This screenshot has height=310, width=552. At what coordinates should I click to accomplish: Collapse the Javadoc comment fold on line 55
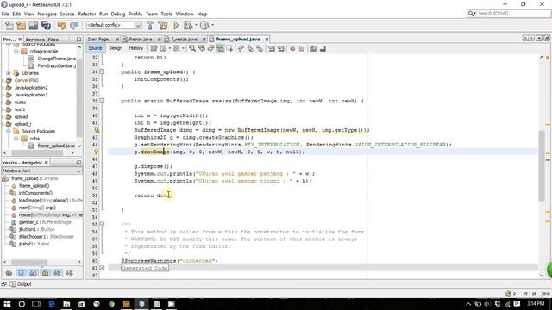pos(102,224)
